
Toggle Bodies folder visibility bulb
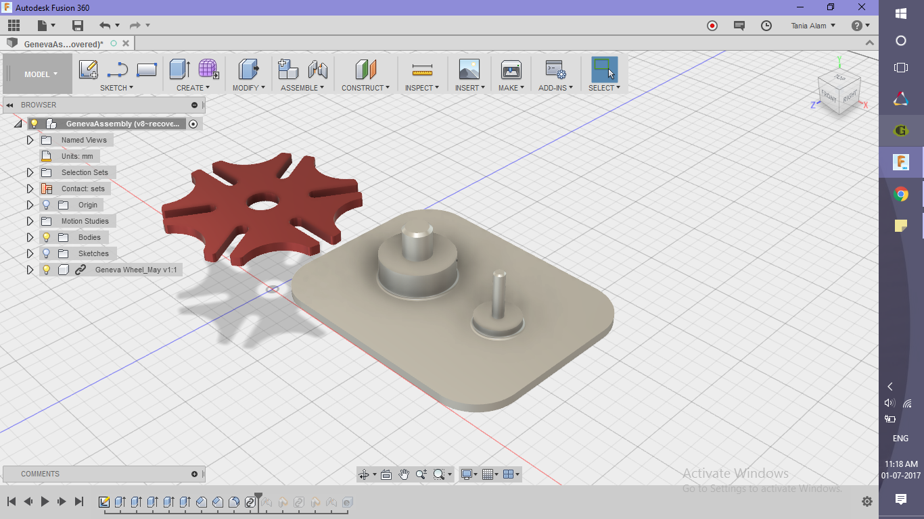point(47,237)
